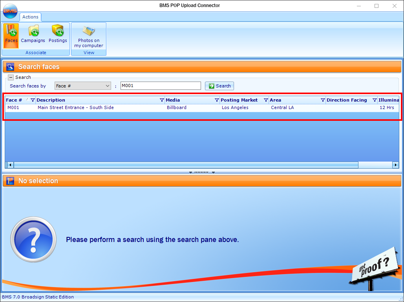Viewport: 404px width, 302px height.
Task: Click the 12 Hrs illumination cell
Action: 387,107
